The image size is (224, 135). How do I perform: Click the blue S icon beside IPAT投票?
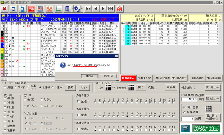186,128
